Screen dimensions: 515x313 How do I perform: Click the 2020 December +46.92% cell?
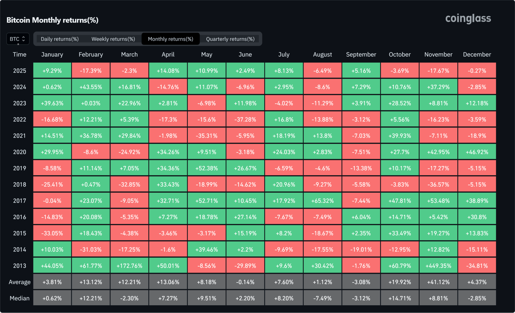[x=477, y=152]
